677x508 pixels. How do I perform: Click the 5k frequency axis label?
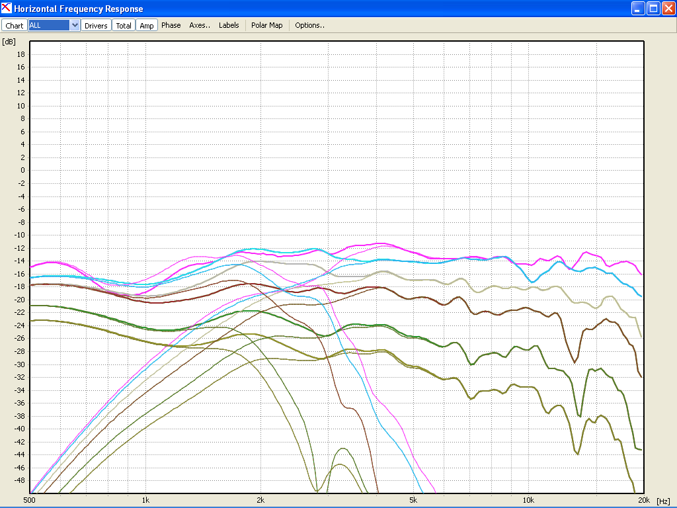click(x=413, y=500)
